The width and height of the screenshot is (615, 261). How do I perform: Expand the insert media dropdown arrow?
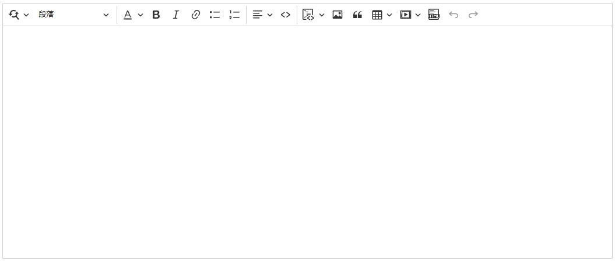pos(418,15)
